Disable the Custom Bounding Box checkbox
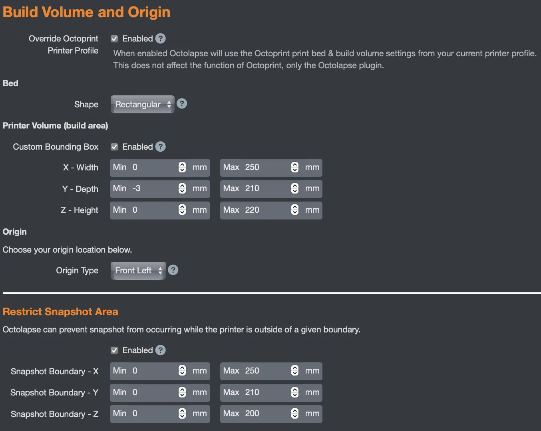Screen dimensions: 541x431 (x=114, y=147)
